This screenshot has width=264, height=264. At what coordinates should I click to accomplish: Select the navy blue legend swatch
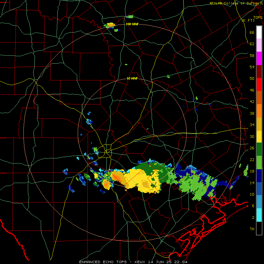259,176
